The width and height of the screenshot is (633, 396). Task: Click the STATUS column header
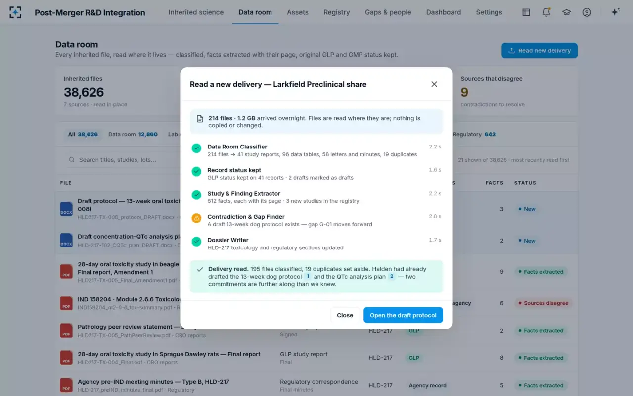click(525, 183)
